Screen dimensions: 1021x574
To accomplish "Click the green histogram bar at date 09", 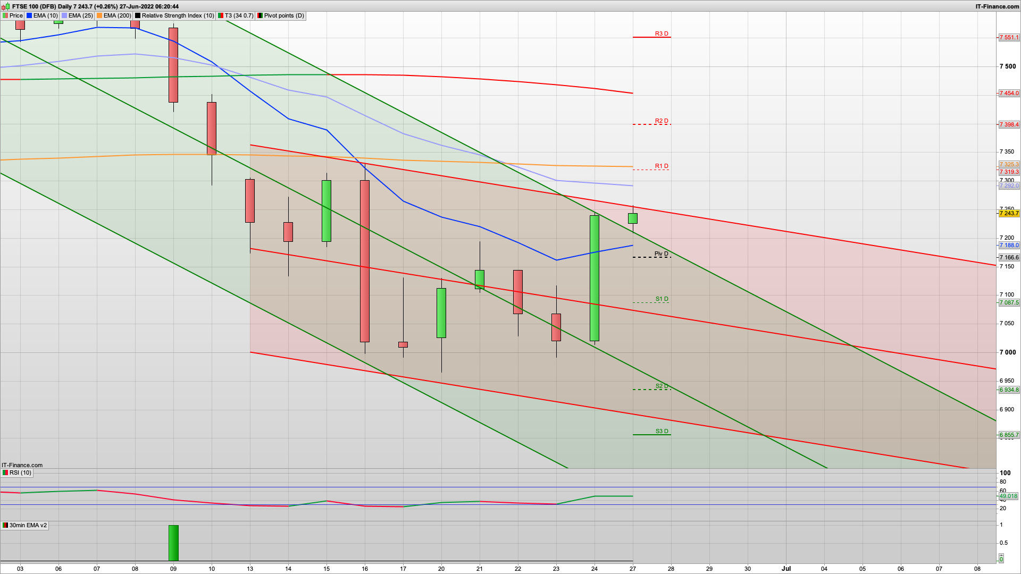I will tap(173, 543).
